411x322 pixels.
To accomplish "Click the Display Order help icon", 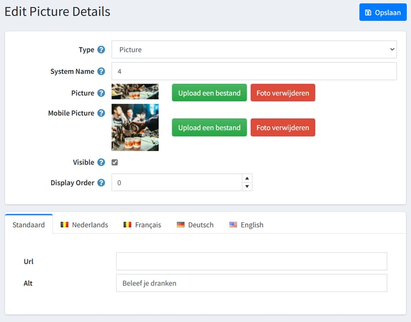I will [x=101, y=183].
